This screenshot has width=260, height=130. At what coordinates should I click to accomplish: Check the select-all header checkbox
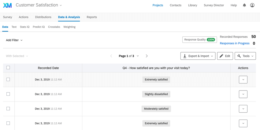(8, 68)
